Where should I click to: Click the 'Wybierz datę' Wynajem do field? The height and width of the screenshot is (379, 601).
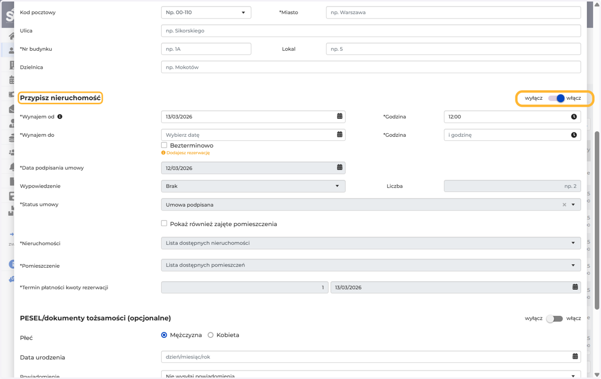(x=253, y=135)
